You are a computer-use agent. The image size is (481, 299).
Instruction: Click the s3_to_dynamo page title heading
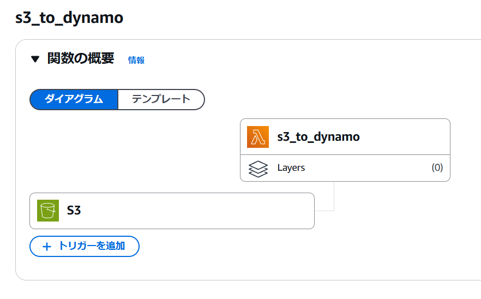click(69, 18)
